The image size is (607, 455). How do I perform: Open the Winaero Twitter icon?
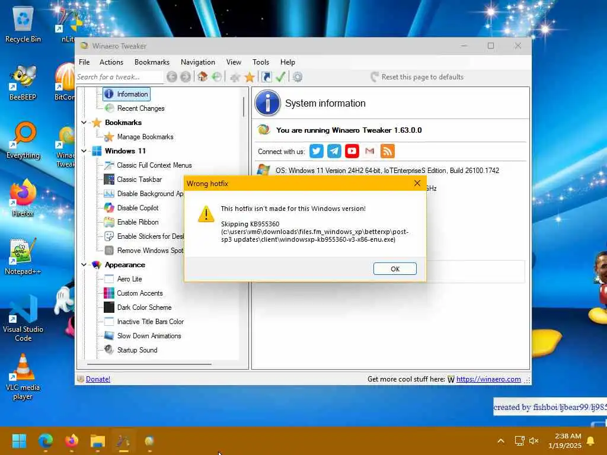317,151
